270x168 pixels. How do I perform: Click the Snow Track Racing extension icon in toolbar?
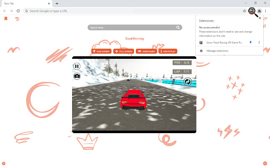252,11
